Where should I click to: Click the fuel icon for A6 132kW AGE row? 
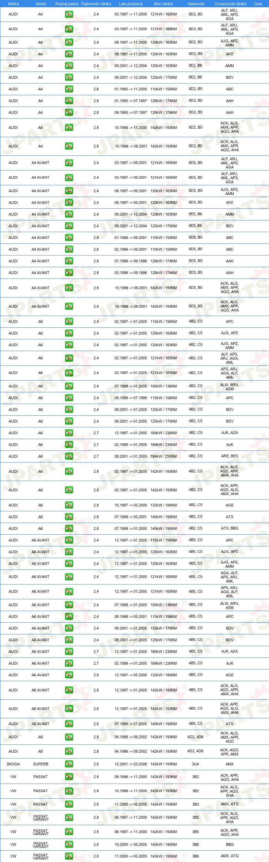tap(69, 505)
